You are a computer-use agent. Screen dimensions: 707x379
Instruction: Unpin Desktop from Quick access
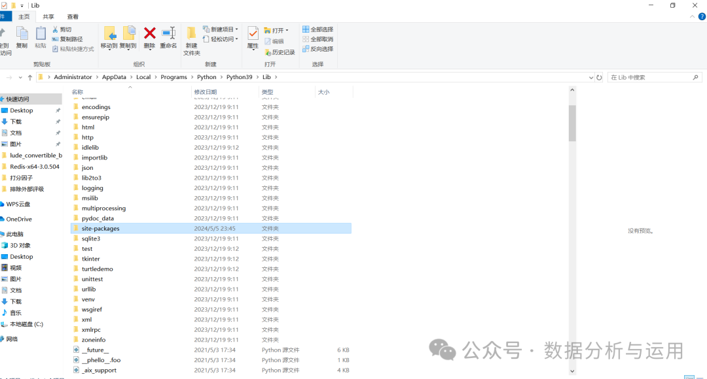[57, 110]
